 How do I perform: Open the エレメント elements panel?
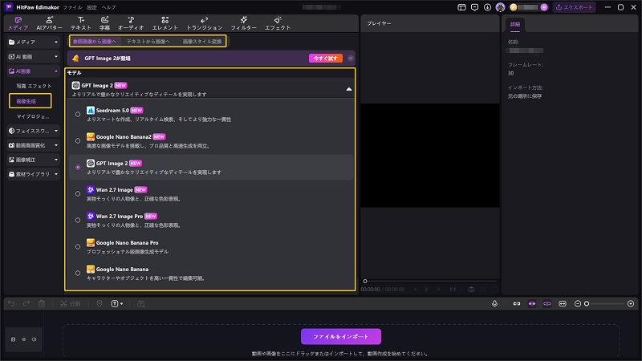click(165, 23)
